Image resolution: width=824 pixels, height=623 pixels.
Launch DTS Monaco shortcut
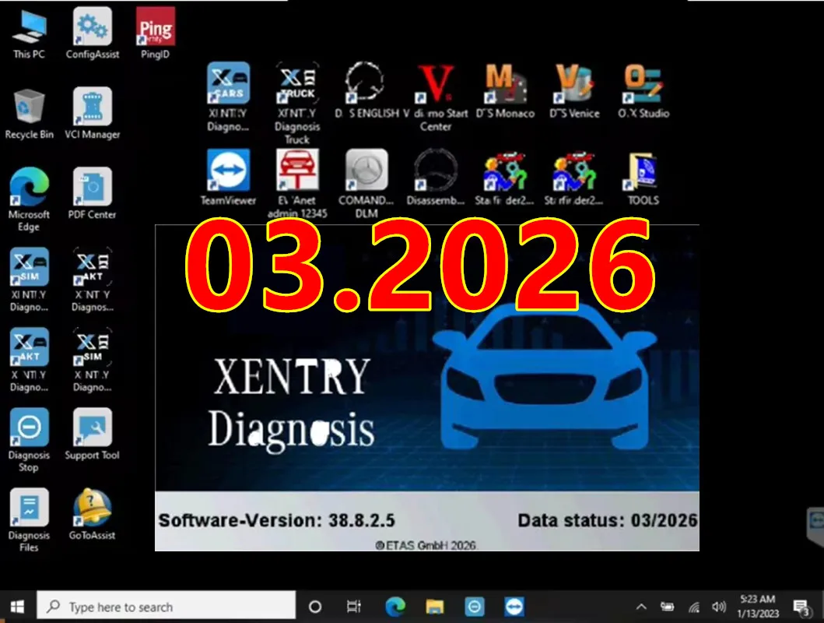tap(505, 90)
